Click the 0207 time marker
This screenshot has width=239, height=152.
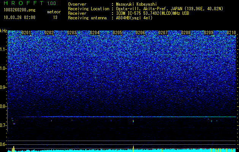[163, 33]
